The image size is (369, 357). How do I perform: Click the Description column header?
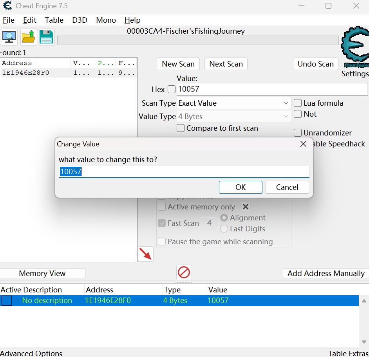(x=53, y=290)
